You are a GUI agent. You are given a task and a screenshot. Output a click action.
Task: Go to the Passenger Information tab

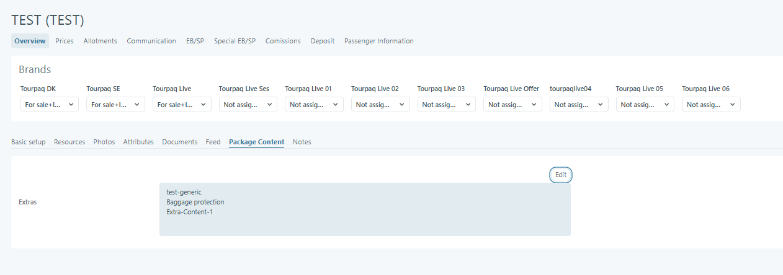[x=379, y=41]
